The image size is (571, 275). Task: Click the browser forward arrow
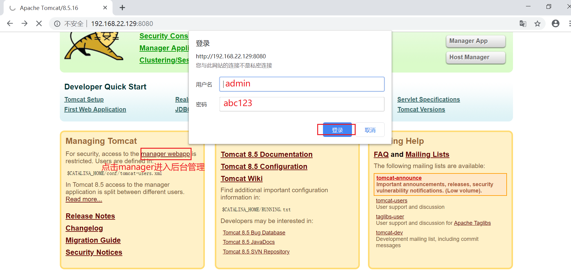point(24,24)
